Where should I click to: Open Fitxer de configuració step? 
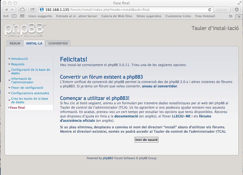click(27, 88)
